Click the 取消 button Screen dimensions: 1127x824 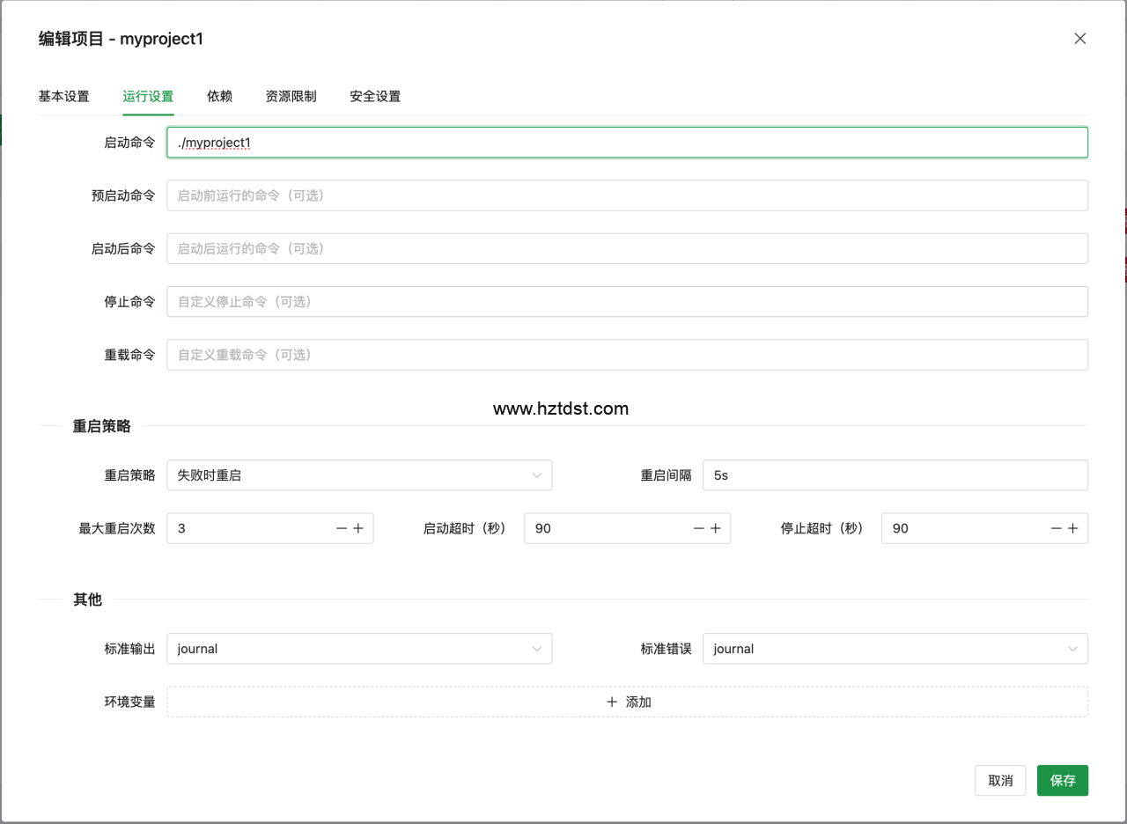point(1000,780)
